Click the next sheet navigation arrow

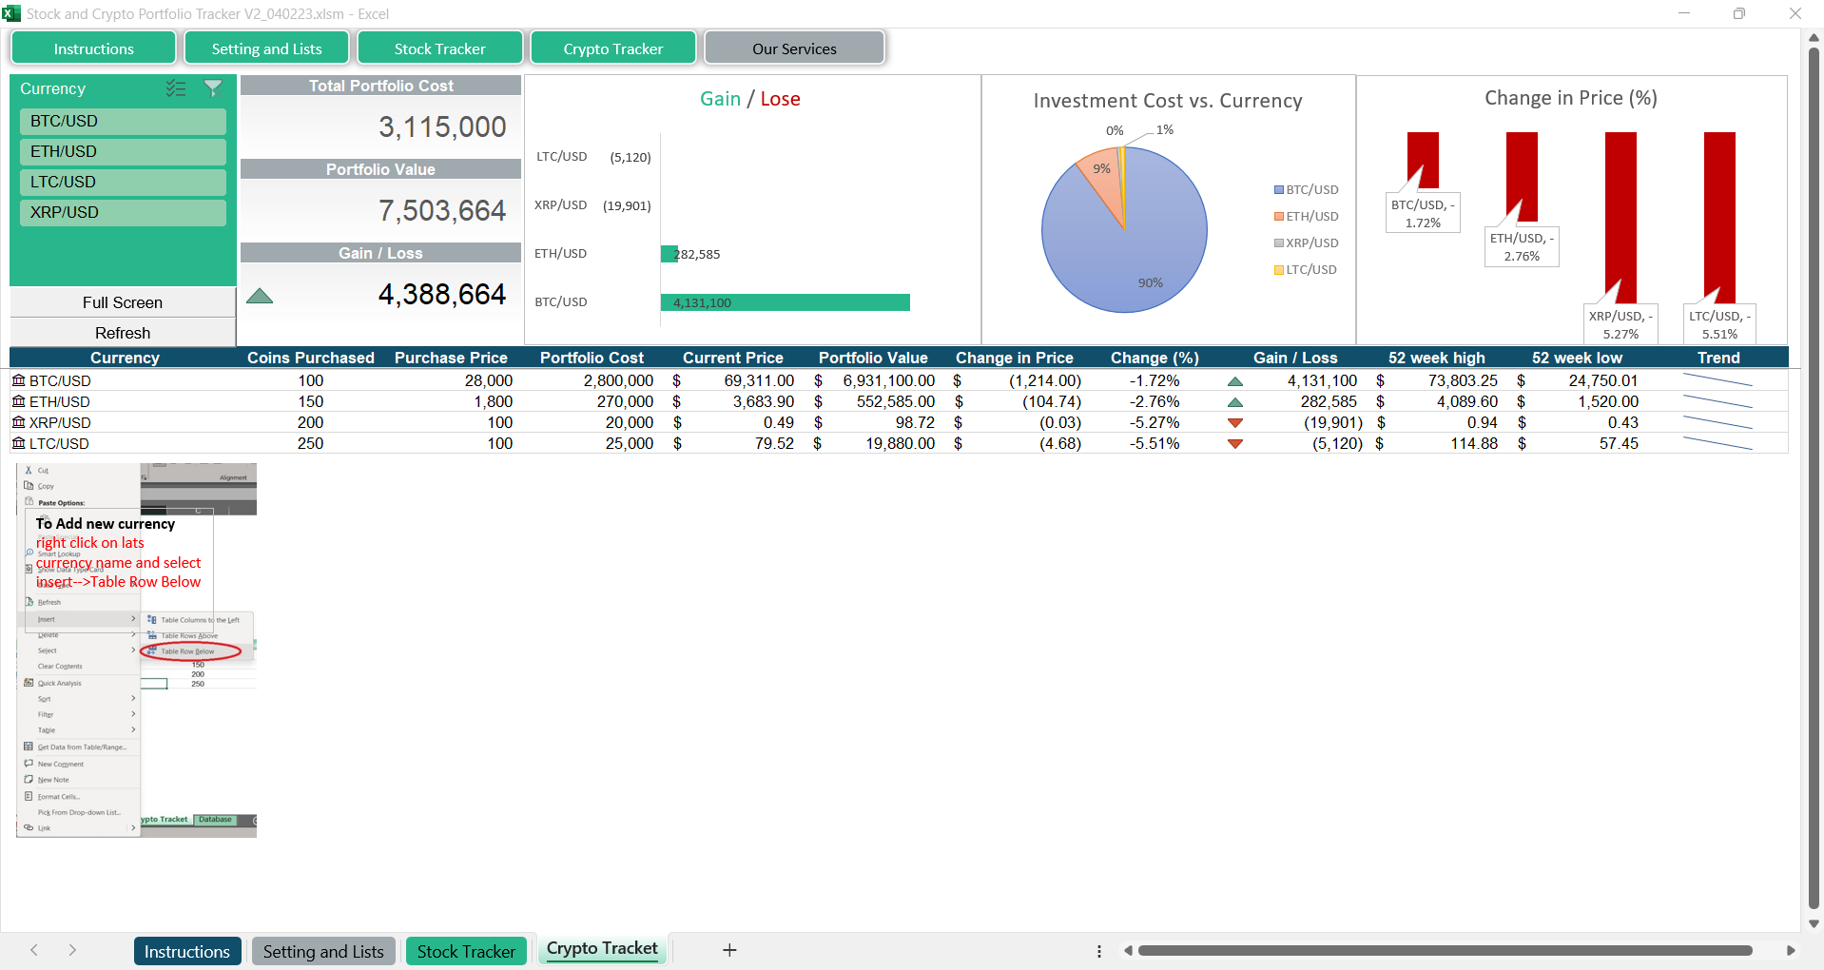pos(72,950)
